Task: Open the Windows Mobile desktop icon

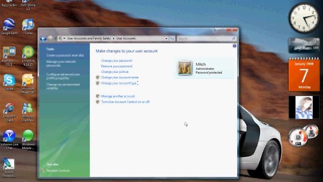Action: pos(28,140)
